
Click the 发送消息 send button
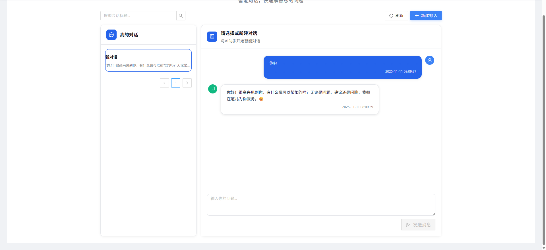click(418, 225)
